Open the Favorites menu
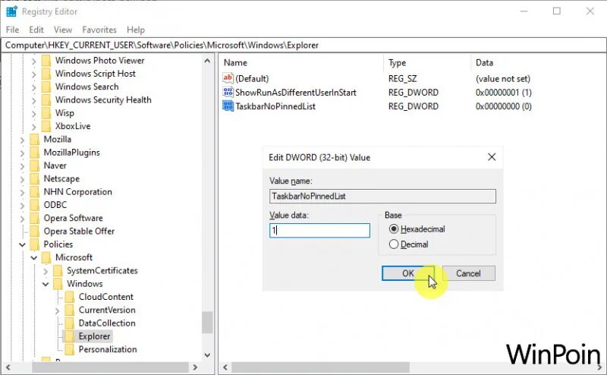The width and height of the screenshot is (607, 375). coord(99,30)
